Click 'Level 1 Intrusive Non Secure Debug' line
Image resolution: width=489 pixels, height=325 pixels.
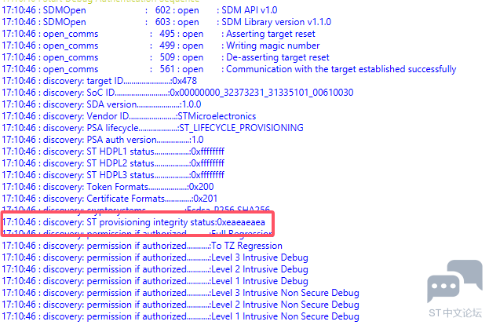[181, 316]
